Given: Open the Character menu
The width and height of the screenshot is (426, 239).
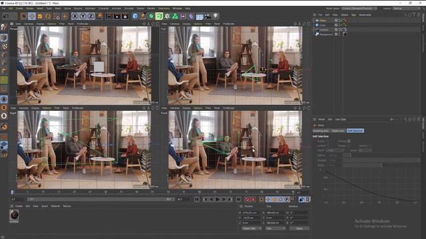Looking at the screenshot, I should (x=104, y=9).
